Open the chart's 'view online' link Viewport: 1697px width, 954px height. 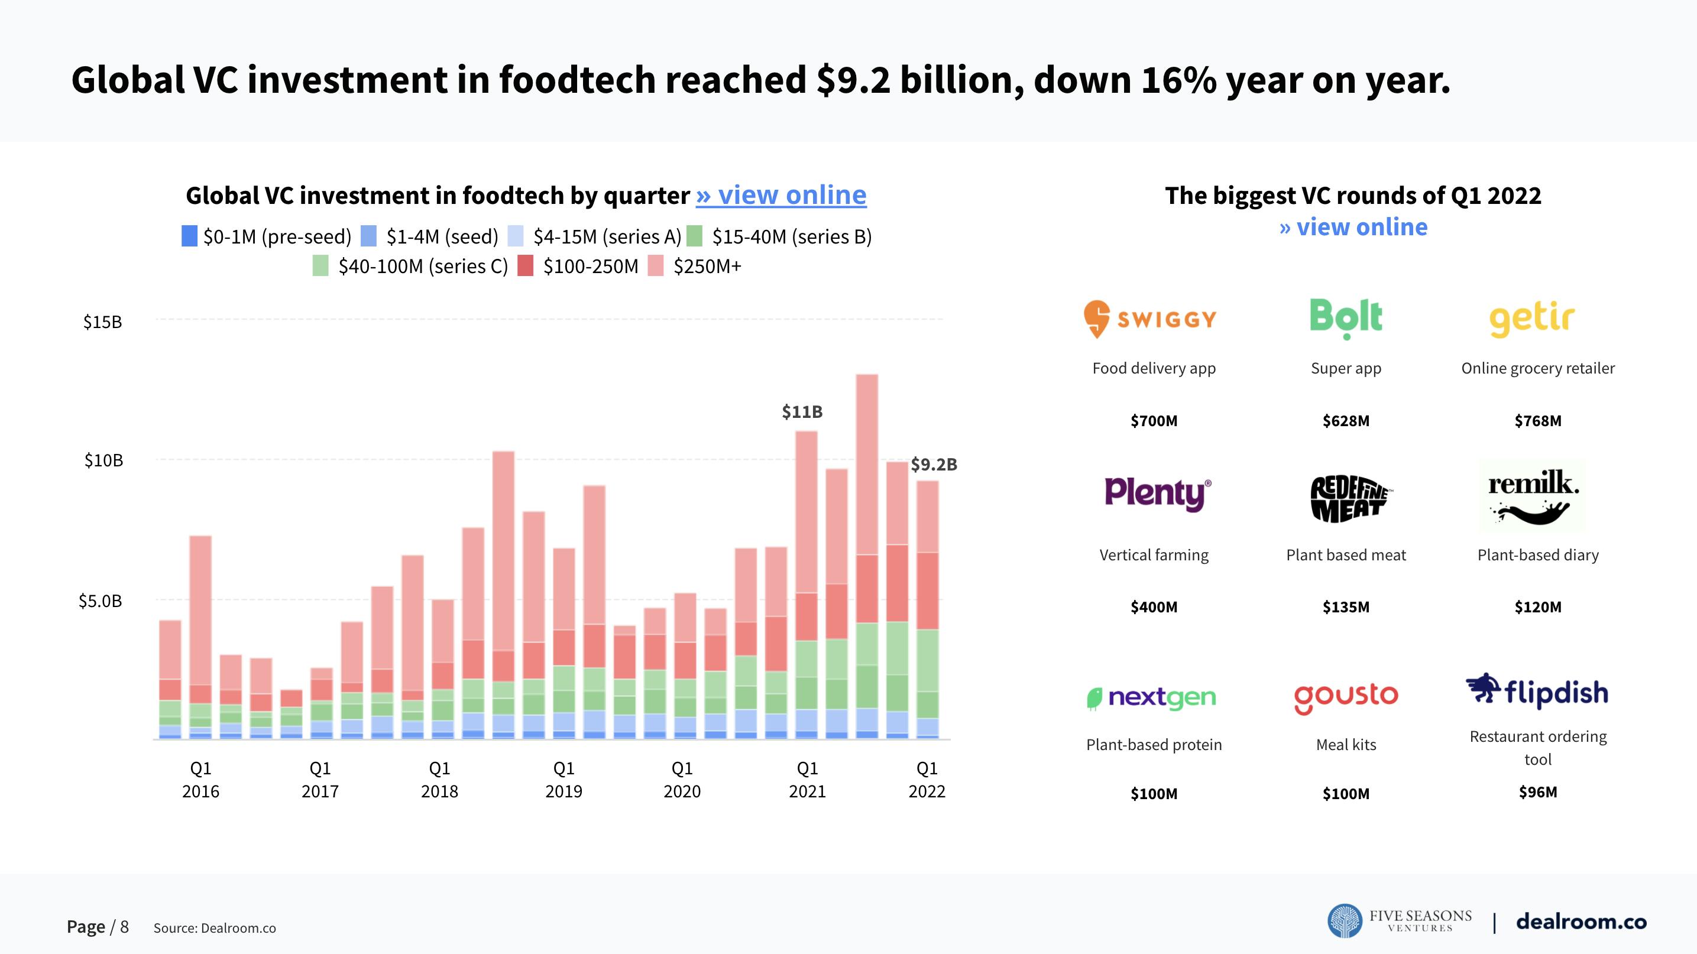pyautogui.click(x=781, y=195)
